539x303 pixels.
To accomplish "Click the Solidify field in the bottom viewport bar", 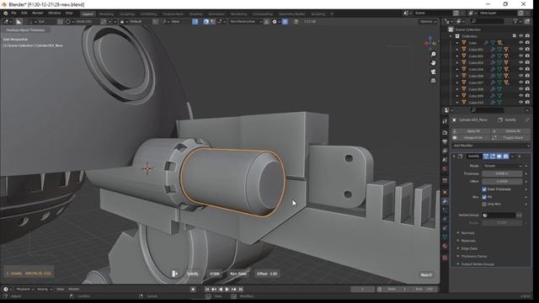I will coord(193,274).
